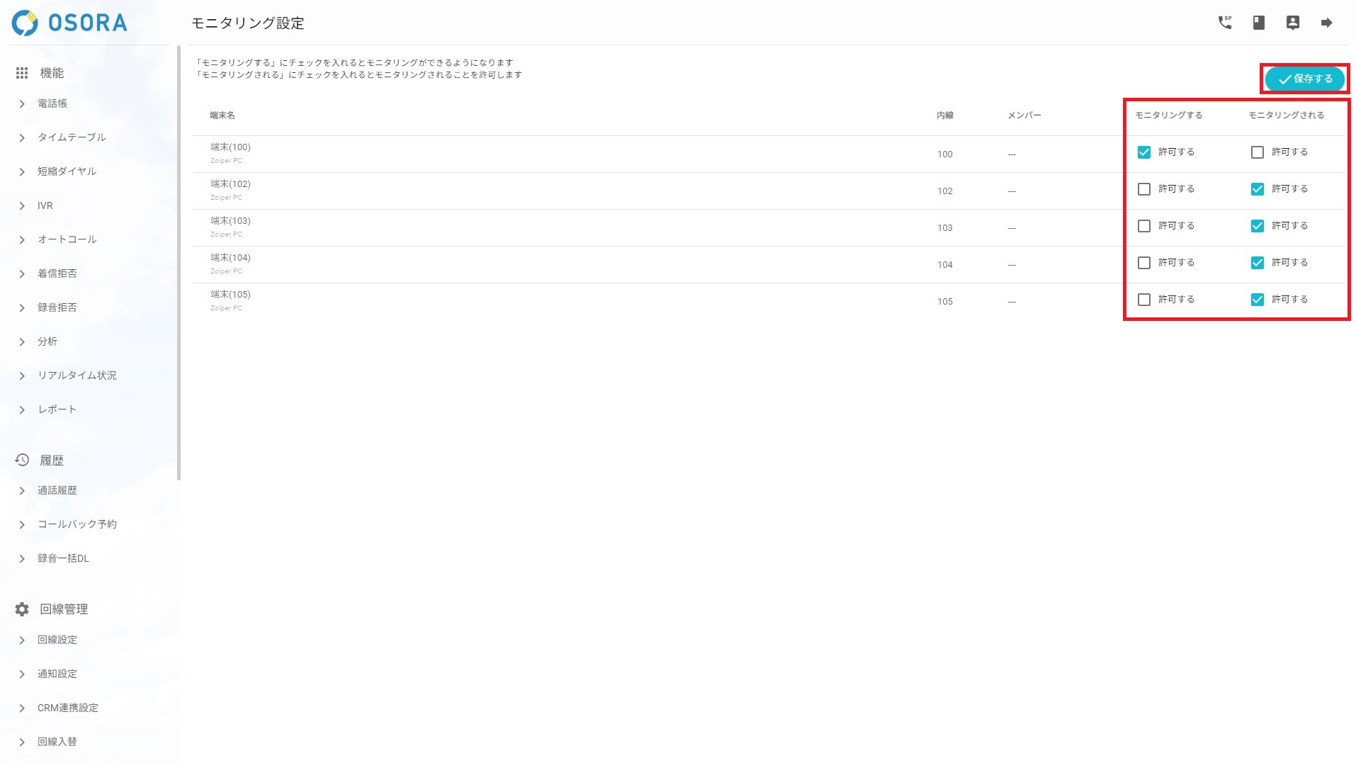Expand the 分析 chevron
1356x763 pixels.
[22, 341]
